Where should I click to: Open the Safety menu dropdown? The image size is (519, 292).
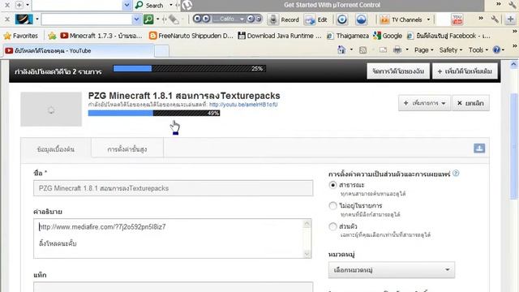[x=451, y=50]
